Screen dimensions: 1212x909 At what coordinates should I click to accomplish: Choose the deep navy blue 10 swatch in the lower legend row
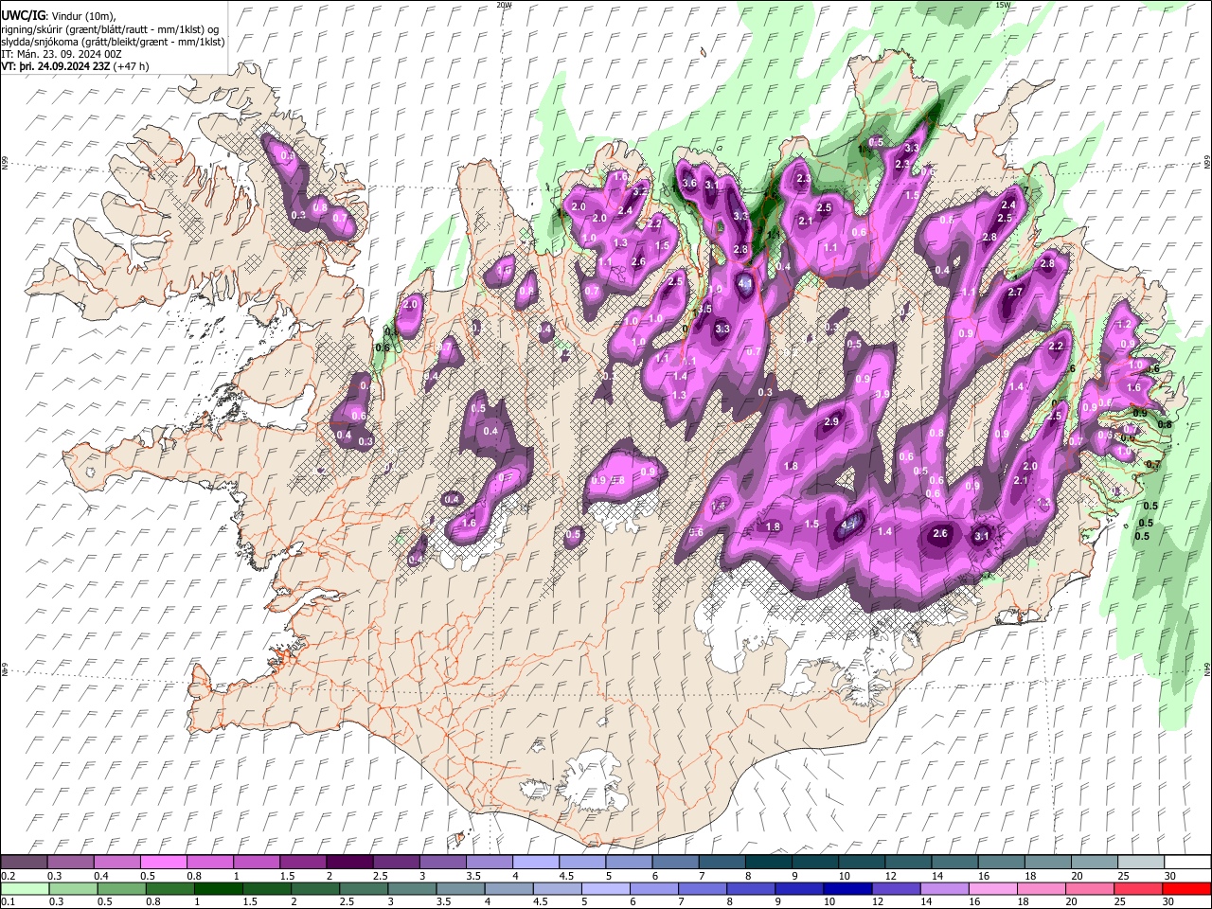[x=847, y=889]
